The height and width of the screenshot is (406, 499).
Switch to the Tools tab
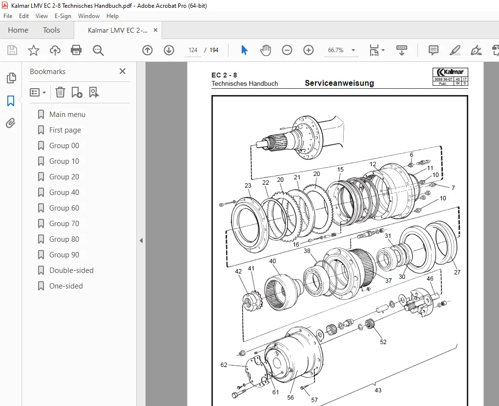[52, 30]
